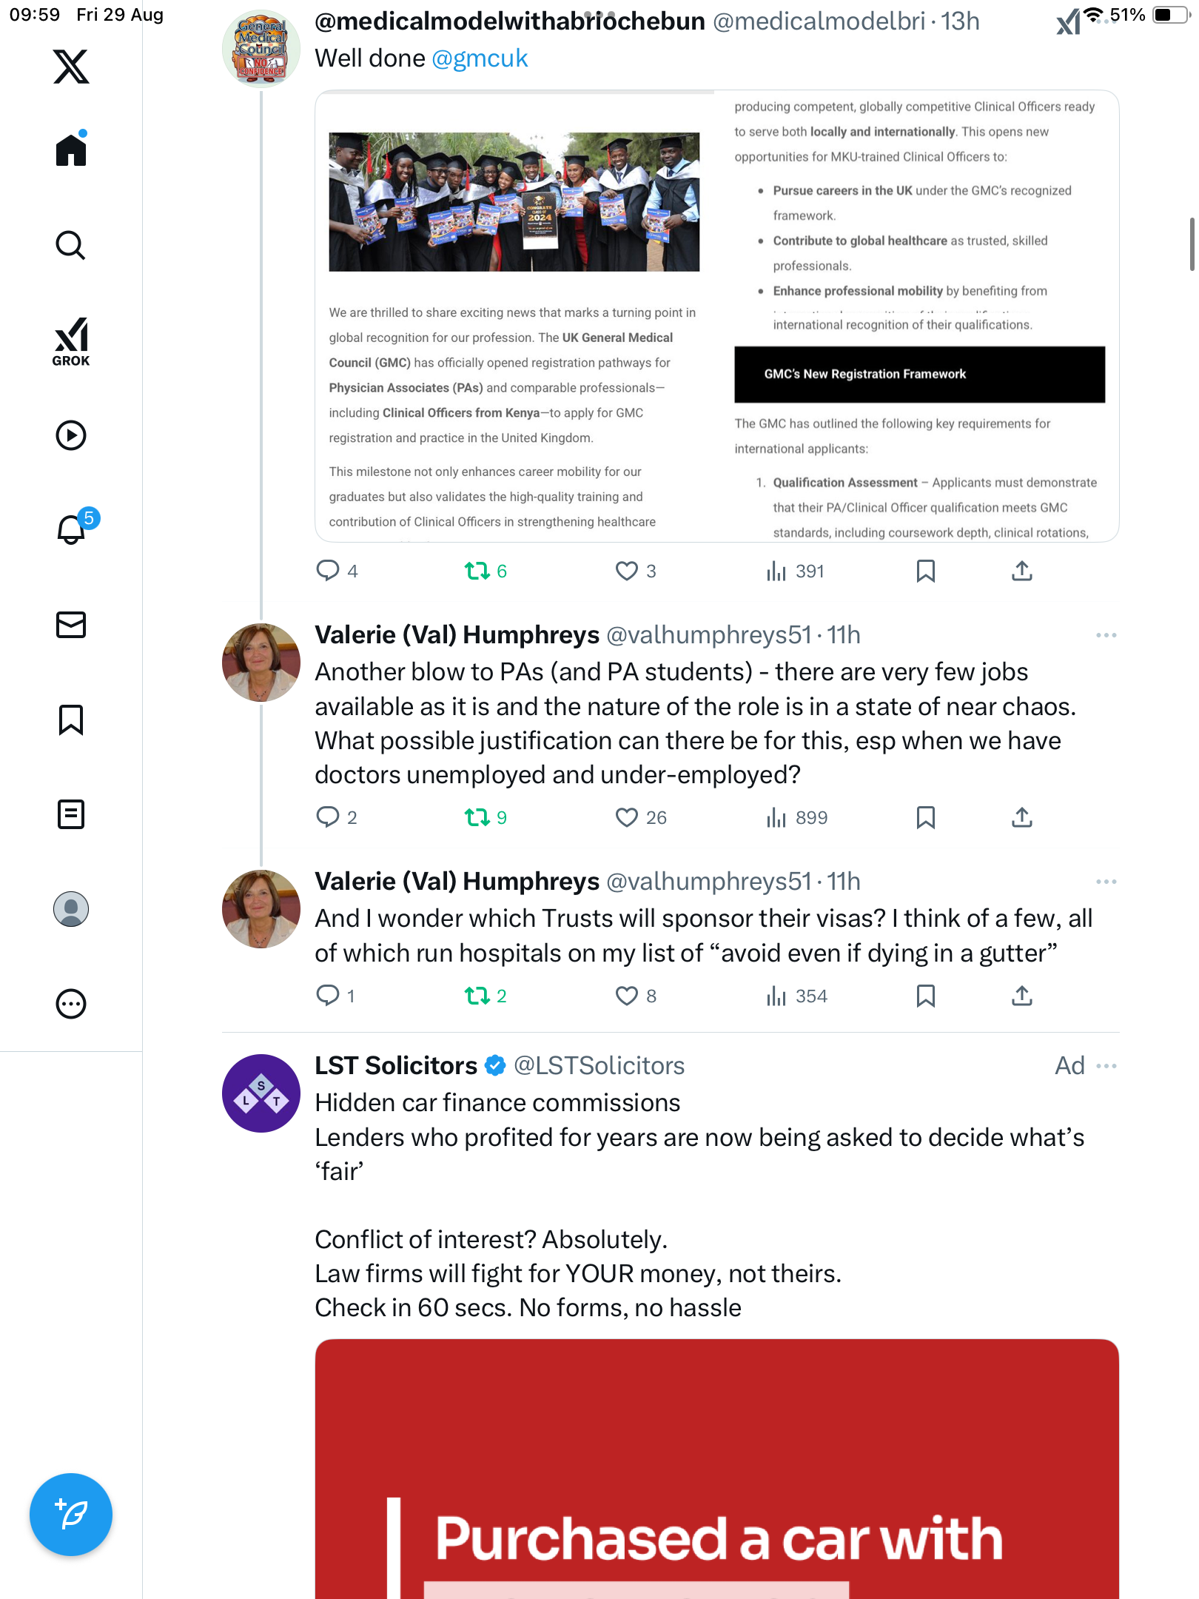Image resolution: width=1199 pixels, height=1599 pixels.
Task: Open the sidebar Search magnifier
Action: coord(71,245)
